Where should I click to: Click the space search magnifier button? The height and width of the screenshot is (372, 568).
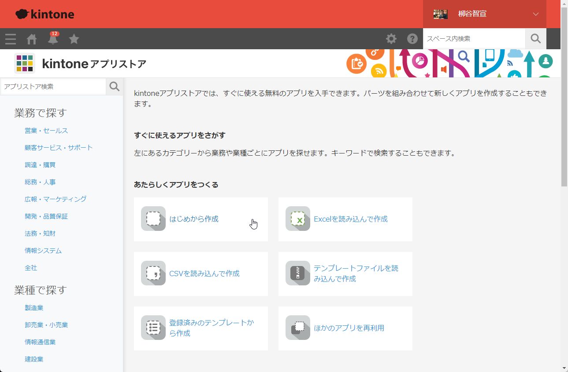click(x=535, y=39)
